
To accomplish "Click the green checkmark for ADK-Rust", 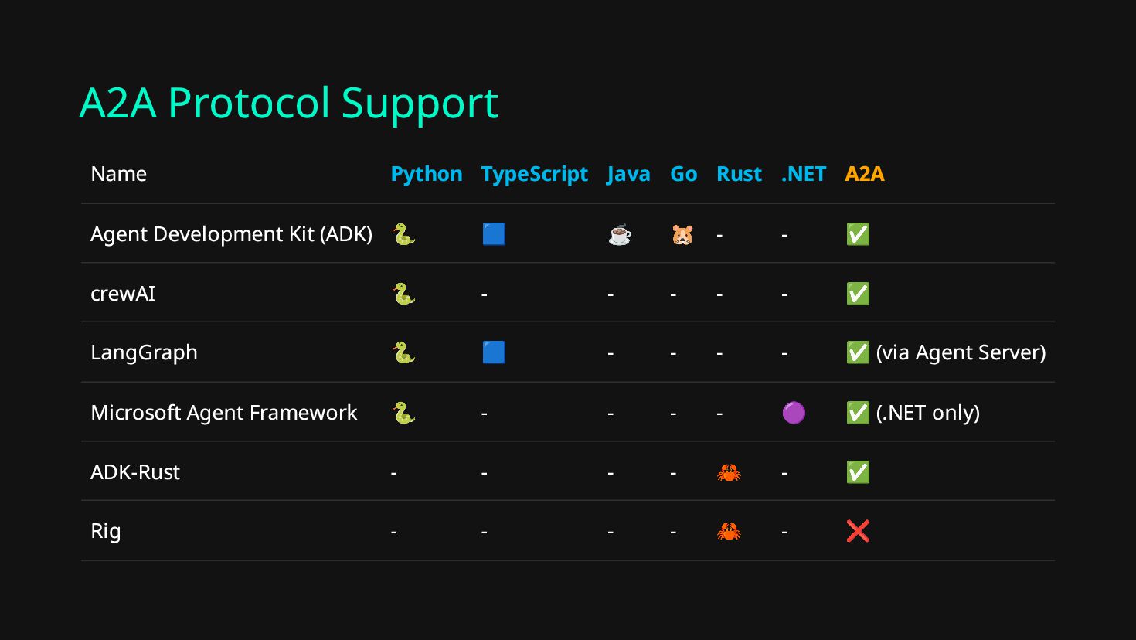I will [x=858, y=472].
